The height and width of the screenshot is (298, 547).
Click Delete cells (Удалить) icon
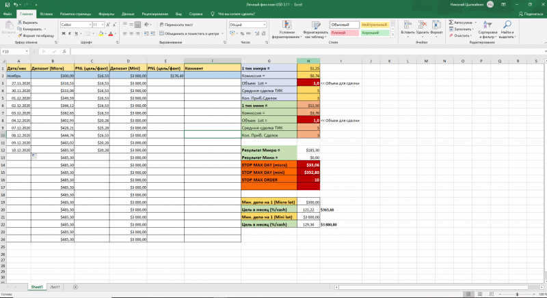423,27
